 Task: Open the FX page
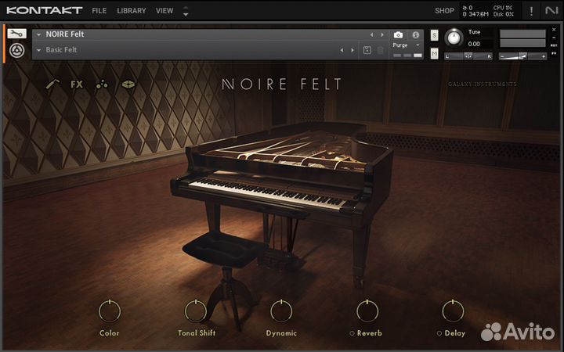coord(77,84)
